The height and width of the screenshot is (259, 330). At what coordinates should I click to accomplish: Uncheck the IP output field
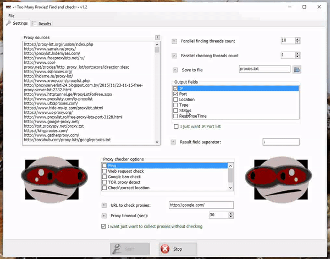(175, 89)
